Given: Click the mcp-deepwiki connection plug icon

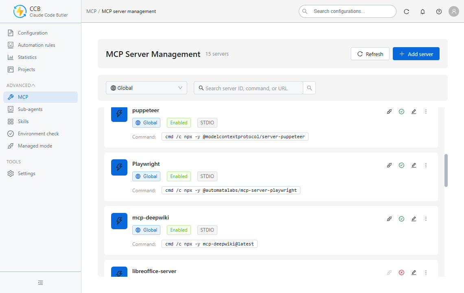Looking at the screenshot, I should [389, 219].
